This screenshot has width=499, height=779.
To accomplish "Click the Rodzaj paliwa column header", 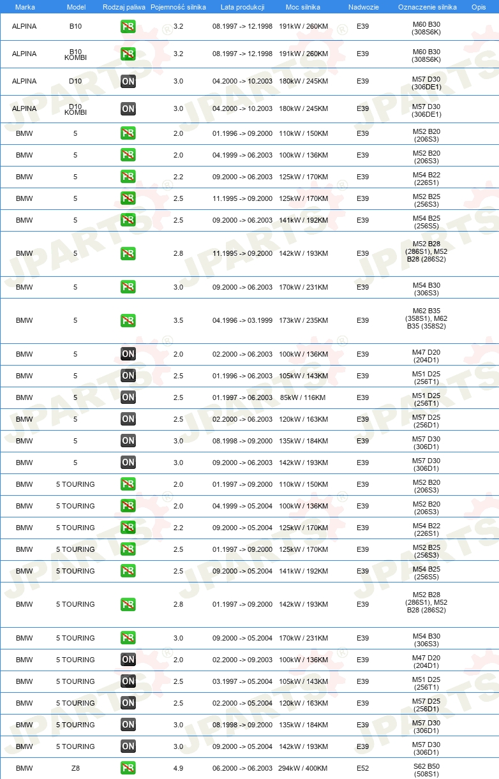I will (x=124, y=6).
